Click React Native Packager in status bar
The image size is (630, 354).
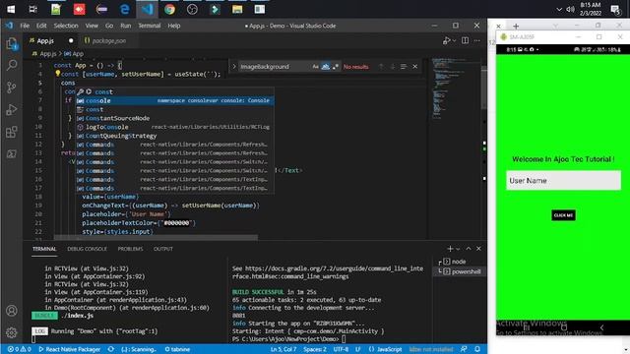pyautogui.click(x=70, y=349)
